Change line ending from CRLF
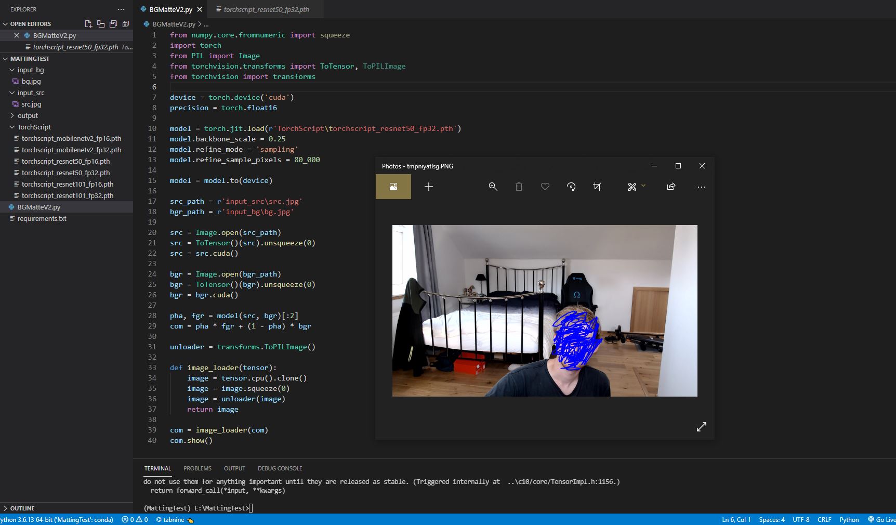The height and width of the screenshot is (525, 896). [x=825, y=520]
